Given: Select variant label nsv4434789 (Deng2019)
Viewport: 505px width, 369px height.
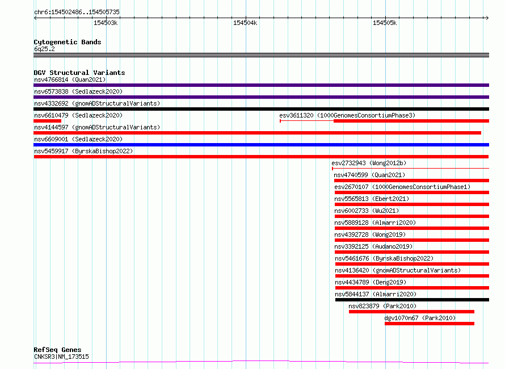Looking at the screenshot, I should tap(371, 282).
